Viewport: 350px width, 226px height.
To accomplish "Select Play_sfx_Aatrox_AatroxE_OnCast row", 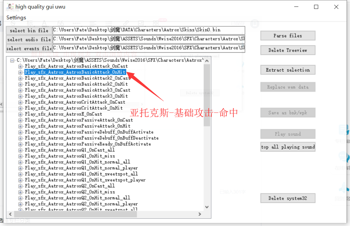I will 63,114.
